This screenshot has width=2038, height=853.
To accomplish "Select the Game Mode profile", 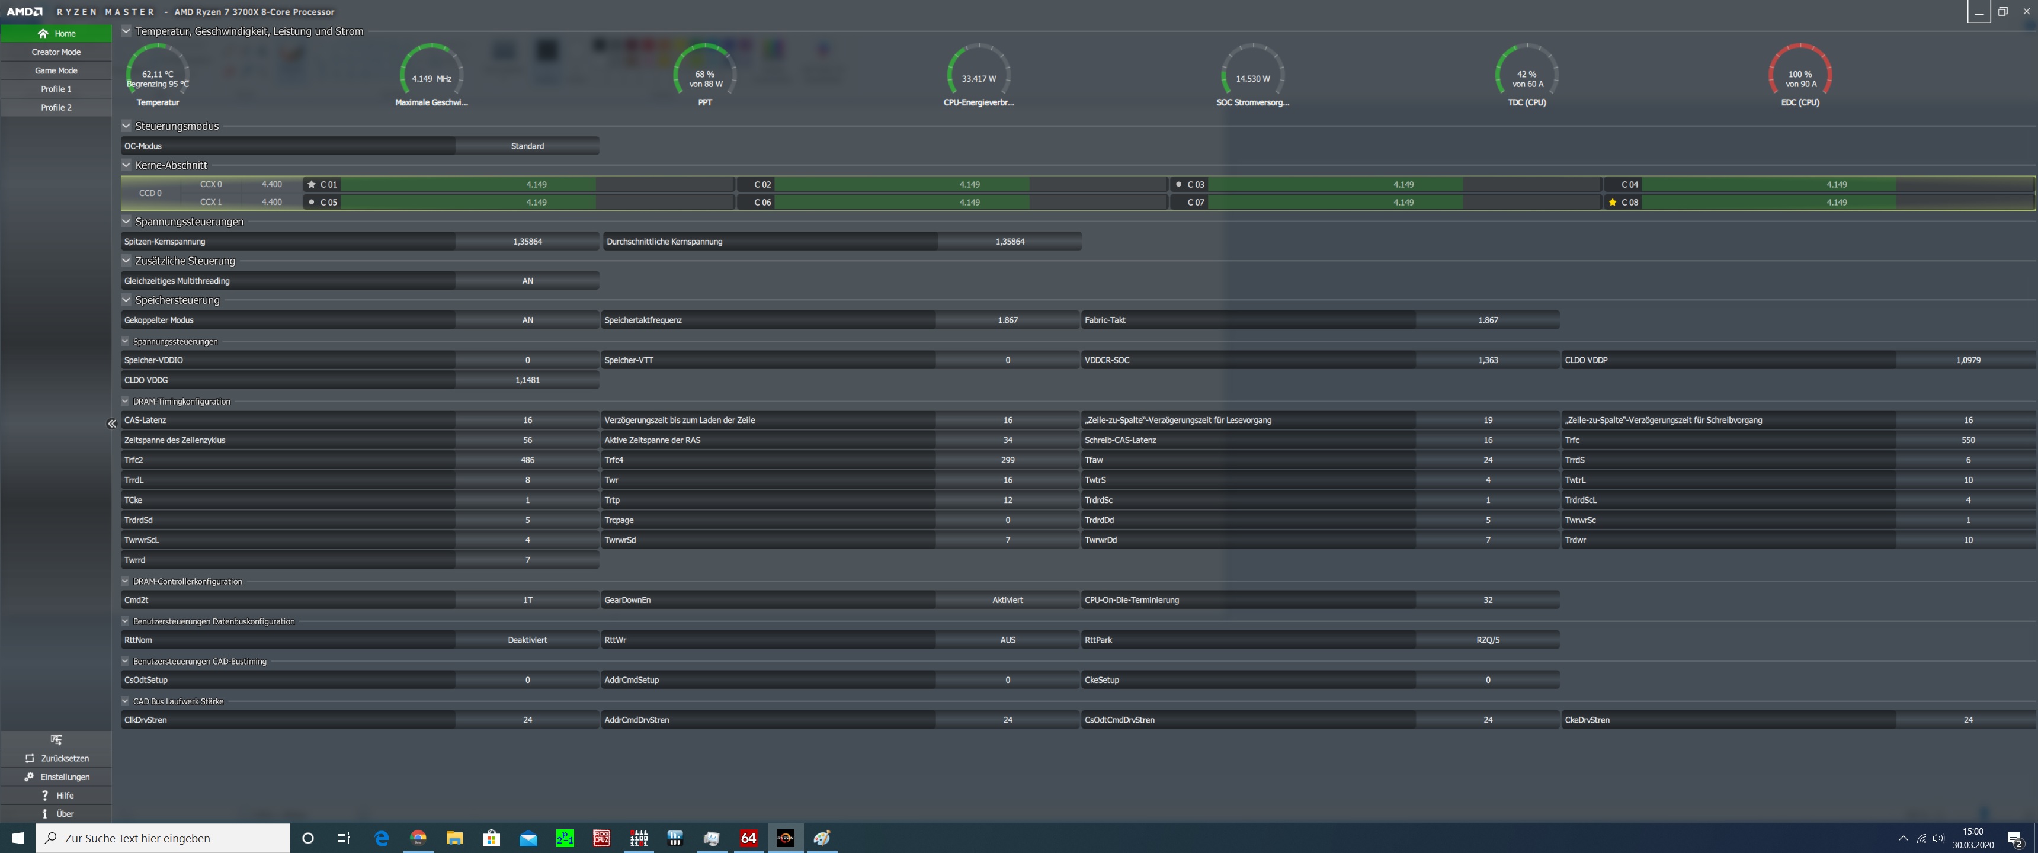I will click(x=56, y=70).
